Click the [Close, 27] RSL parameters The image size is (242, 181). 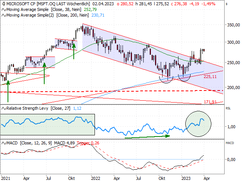click(60, 108)
